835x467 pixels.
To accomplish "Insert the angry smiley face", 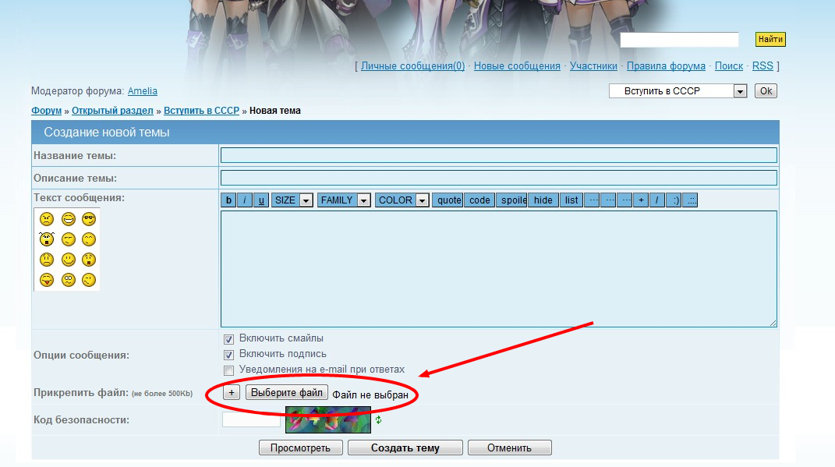I will [47, 220].
